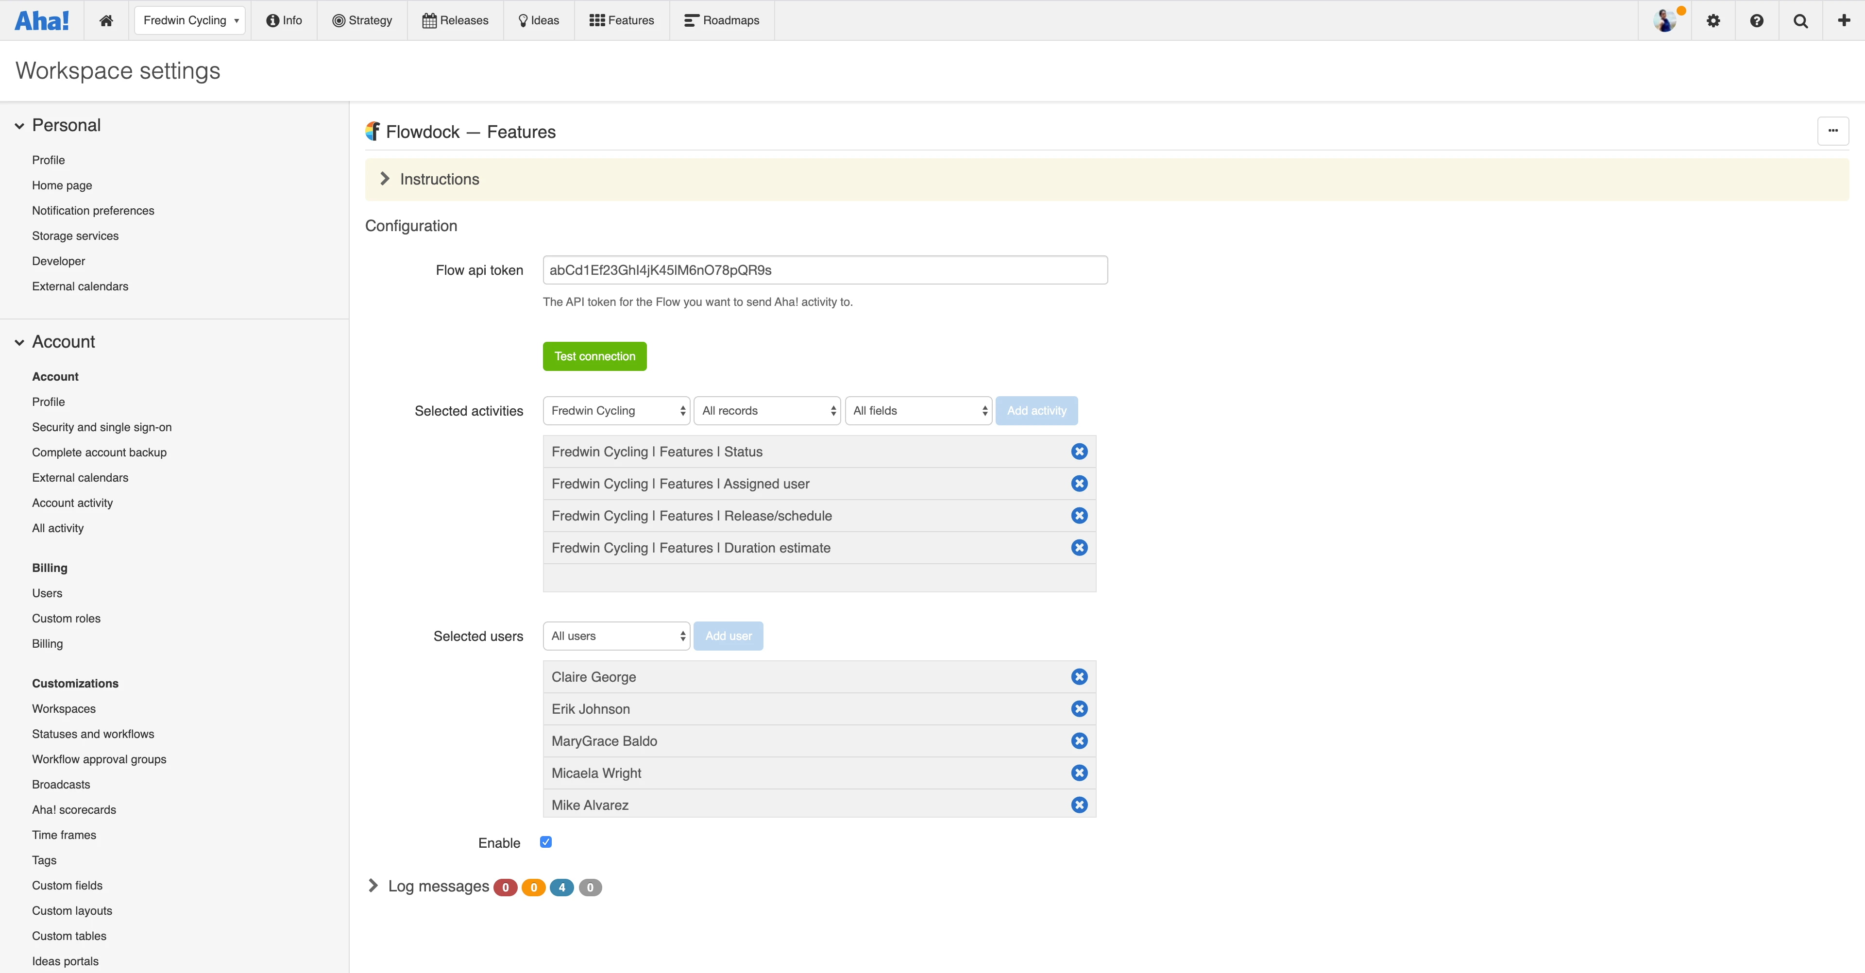Uncheck the Enable checkbox
Screen dimensions: 1865x973
(x=545, y=841)
